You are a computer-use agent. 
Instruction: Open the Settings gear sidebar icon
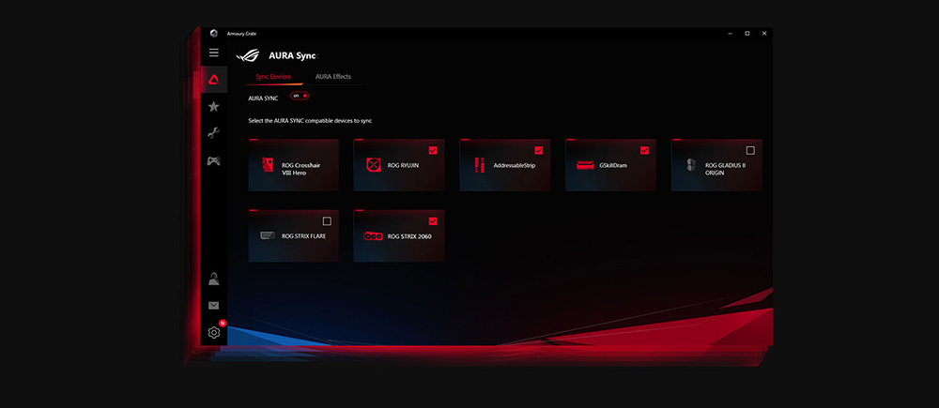pyautogui.click(x=214, y=333)
